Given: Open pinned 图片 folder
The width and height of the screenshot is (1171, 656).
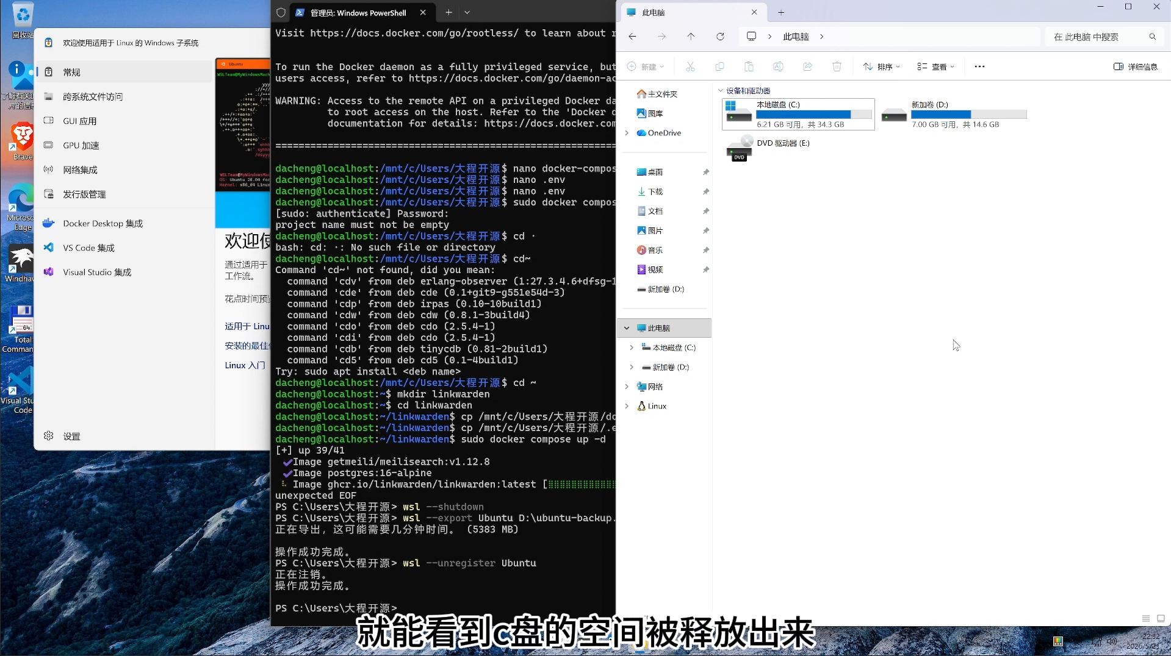Looking at the screenshot, I should point(649,230).
